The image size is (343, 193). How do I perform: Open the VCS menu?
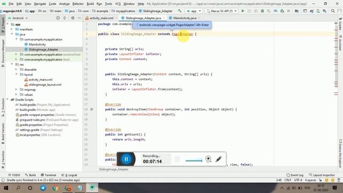click(118, 4)
